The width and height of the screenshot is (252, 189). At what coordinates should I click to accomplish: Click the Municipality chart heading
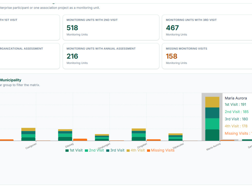[11, 80]
